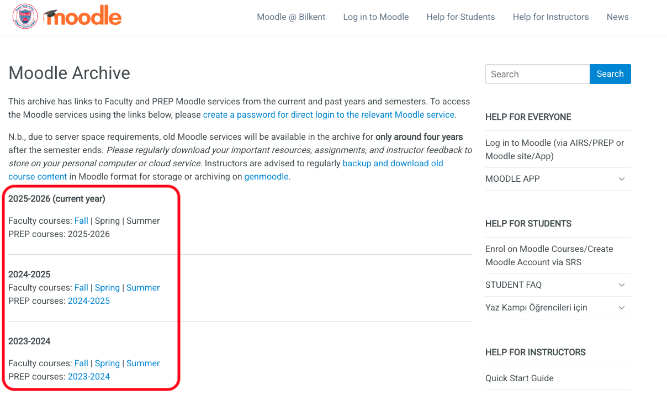Expand the MOODLE APP section chevron
Image resolution: width=667 pixels, height=395 pixels.
(x=622, y=179)
